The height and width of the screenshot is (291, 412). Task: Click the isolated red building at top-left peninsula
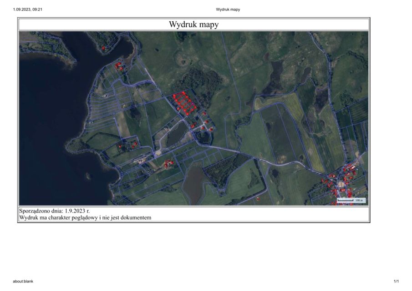coord(103,48)
